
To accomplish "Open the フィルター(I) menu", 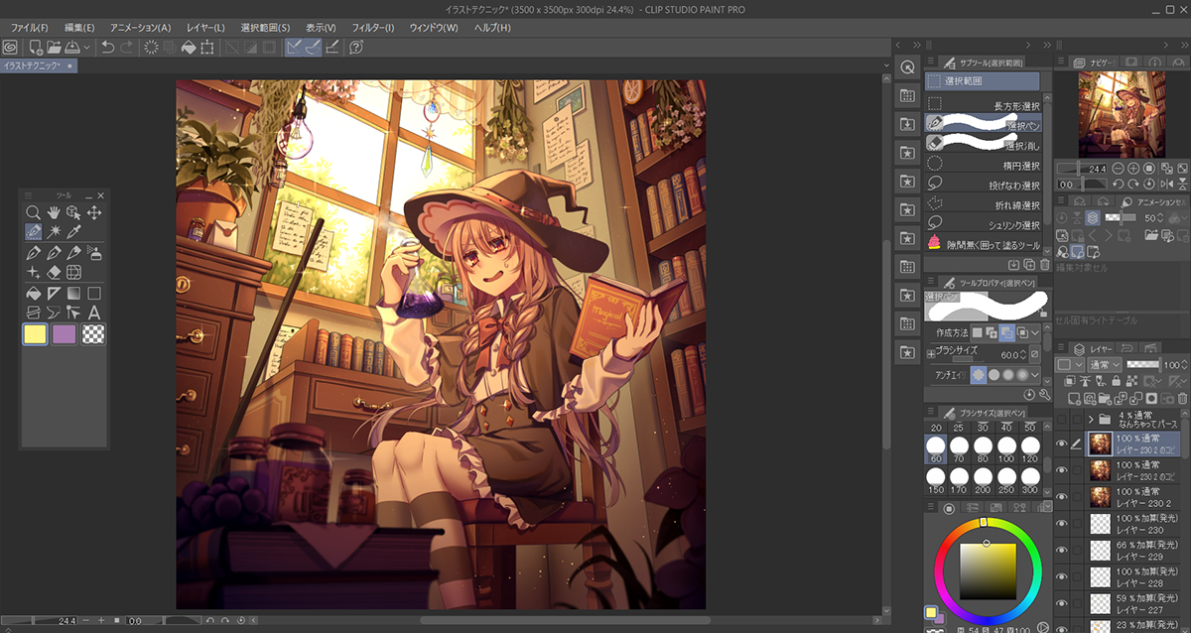I will coord(372,28).
